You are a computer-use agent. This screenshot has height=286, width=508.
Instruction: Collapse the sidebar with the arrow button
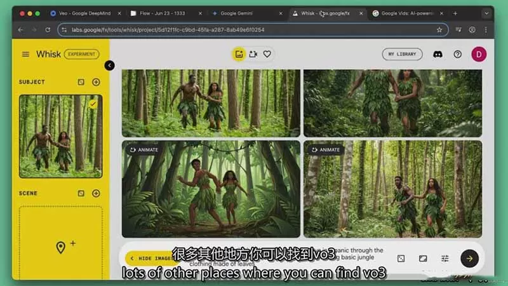[x=109, y=65]
